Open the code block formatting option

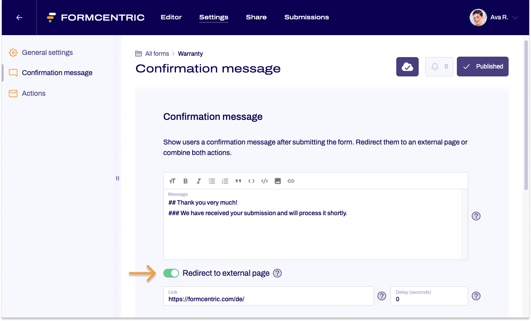tap(265, 180)
